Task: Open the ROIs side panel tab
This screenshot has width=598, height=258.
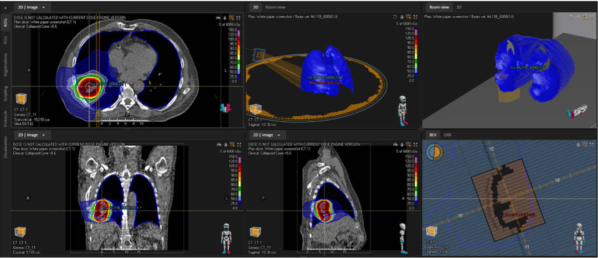Action: (5, 23)
